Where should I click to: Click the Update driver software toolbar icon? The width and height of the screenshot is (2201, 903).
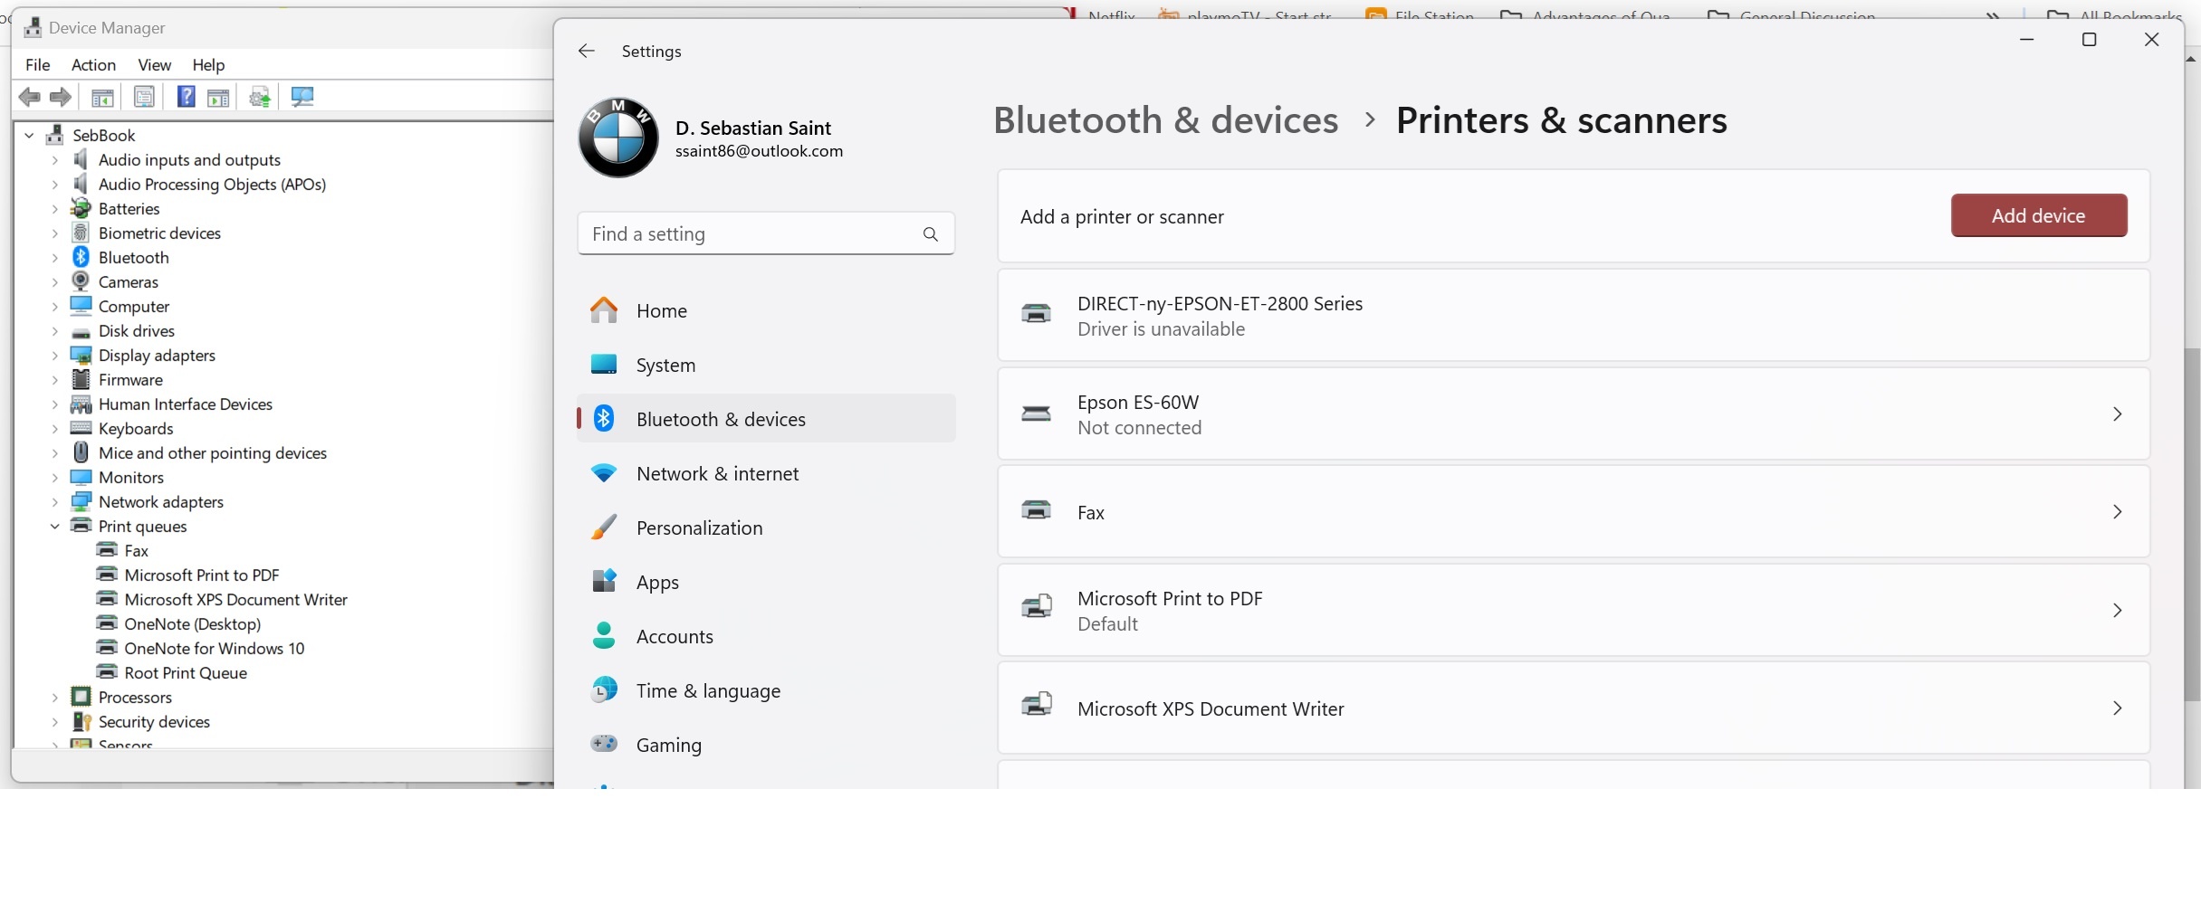[260, 97]
